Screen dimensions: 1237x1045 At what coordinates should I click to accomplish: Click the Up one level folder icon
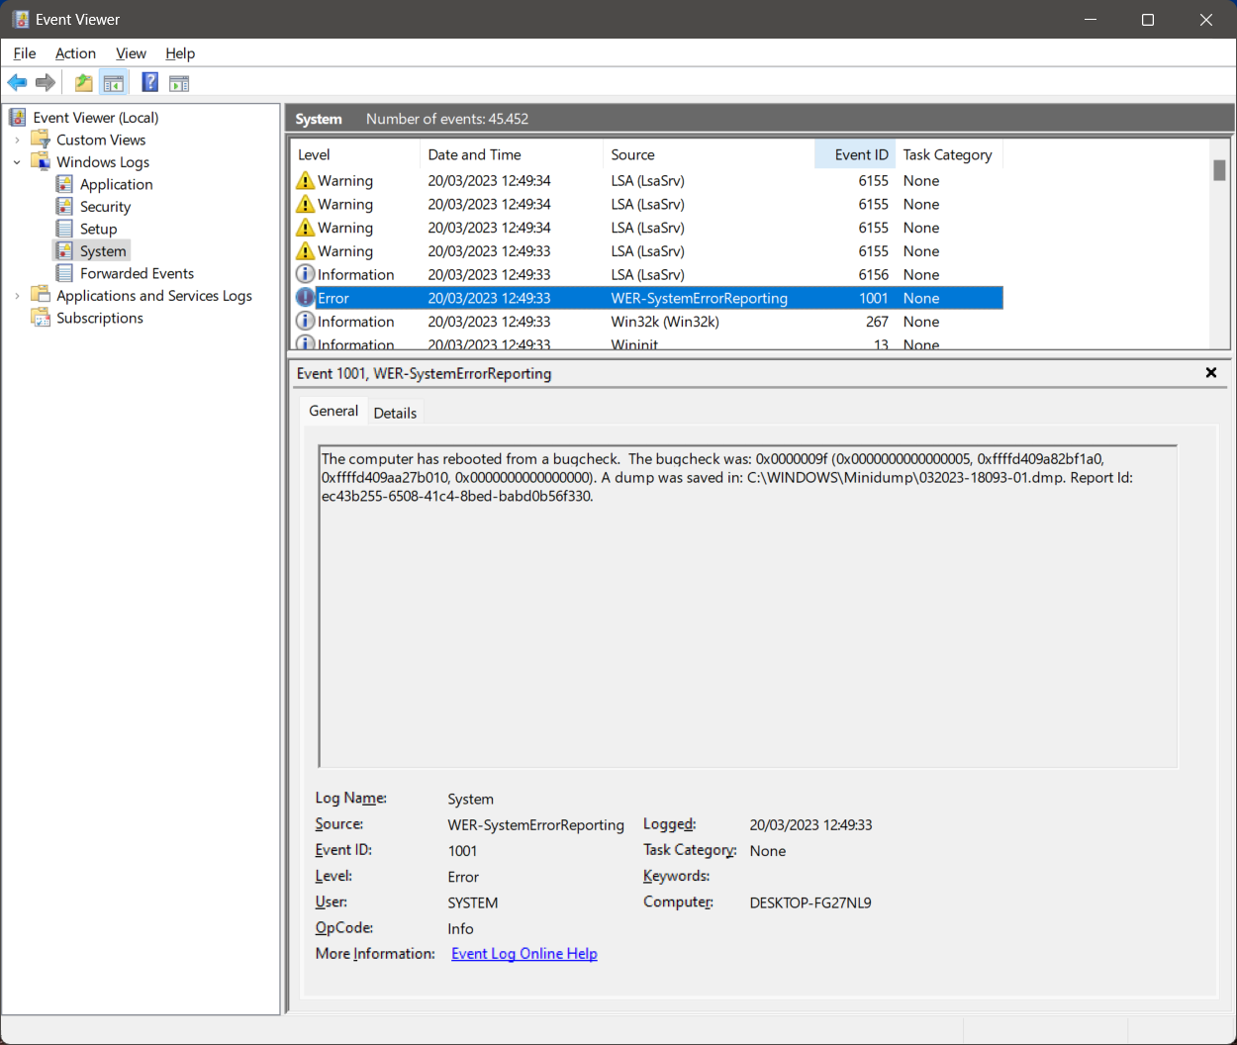[x=84, y=83]
